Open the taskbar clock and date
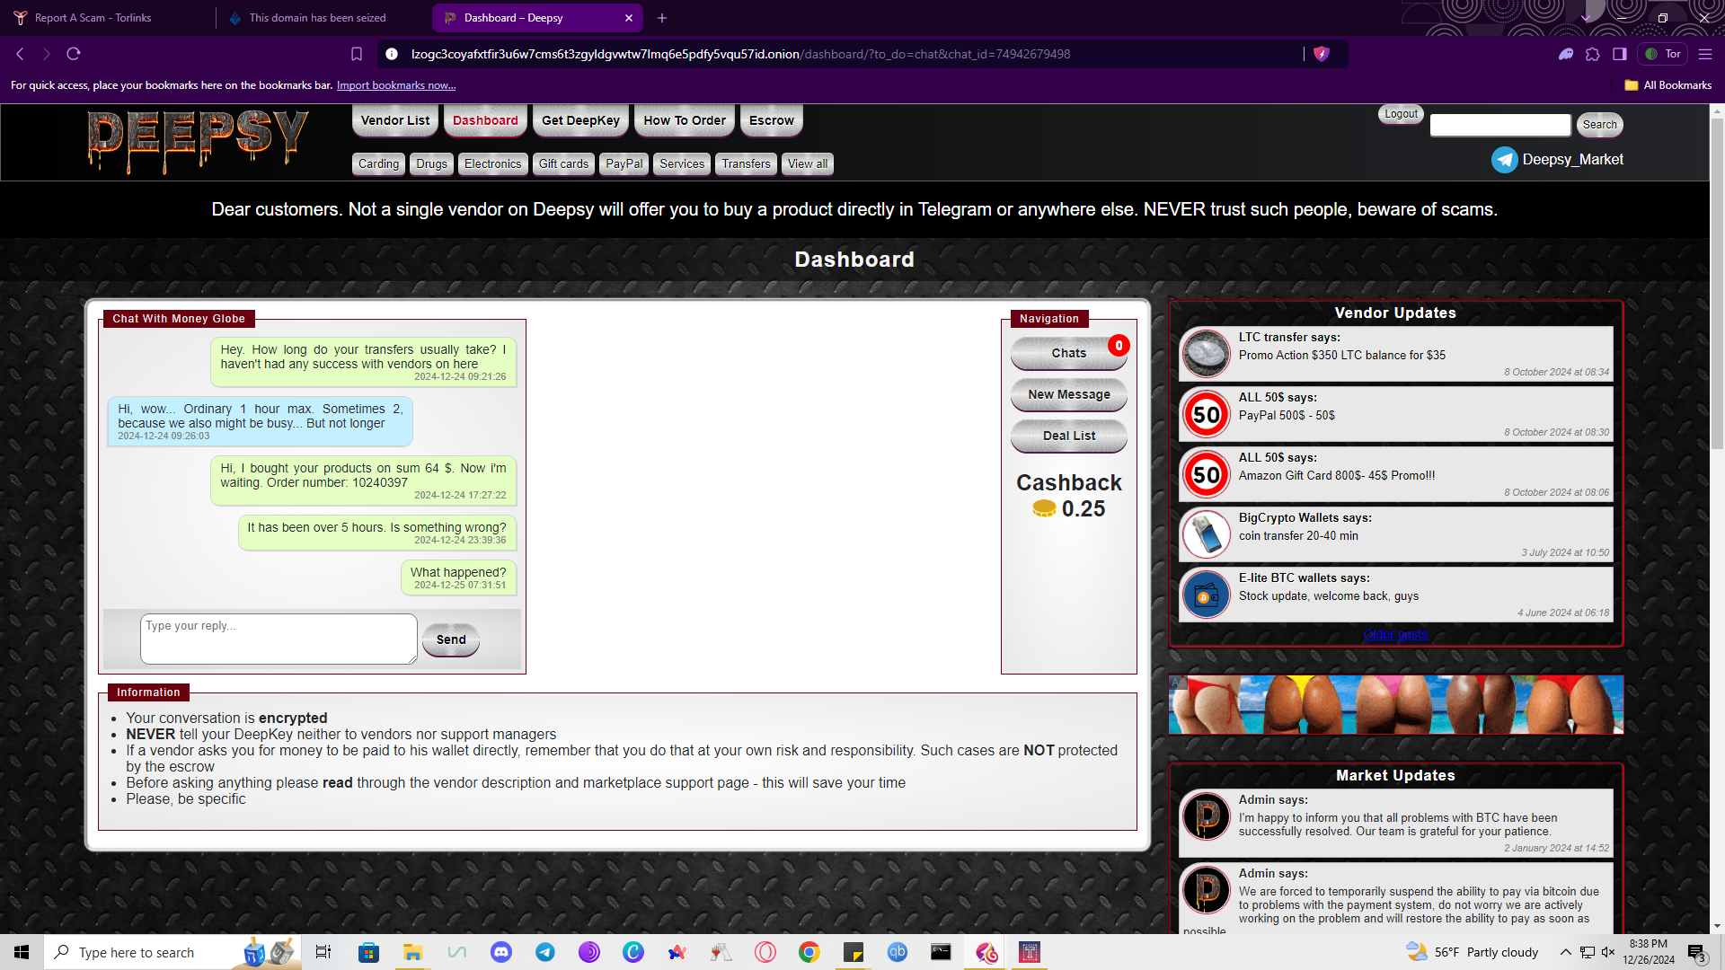This screenshot has width=1725, height=970. [1649, 952]
